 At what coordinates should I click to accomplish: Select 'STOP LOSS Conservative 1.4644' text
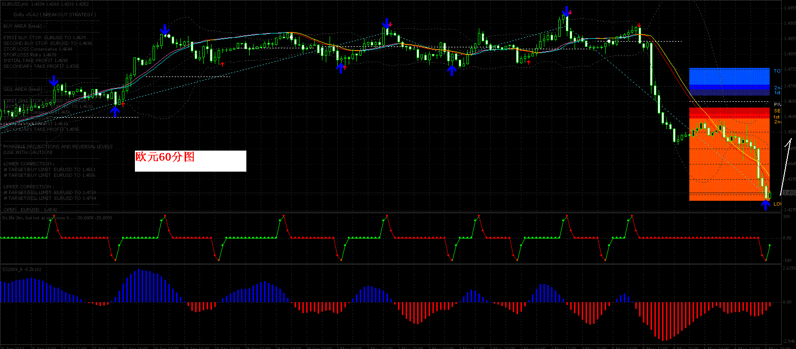[38, 49]
